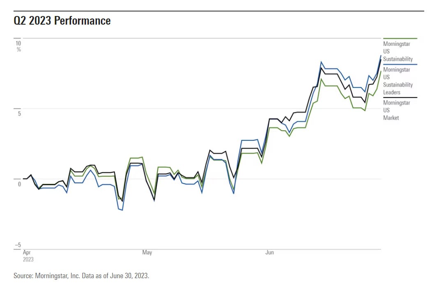Click the "-5" y-axis label
The image size is (439, 288).
(x=18, y=245)
